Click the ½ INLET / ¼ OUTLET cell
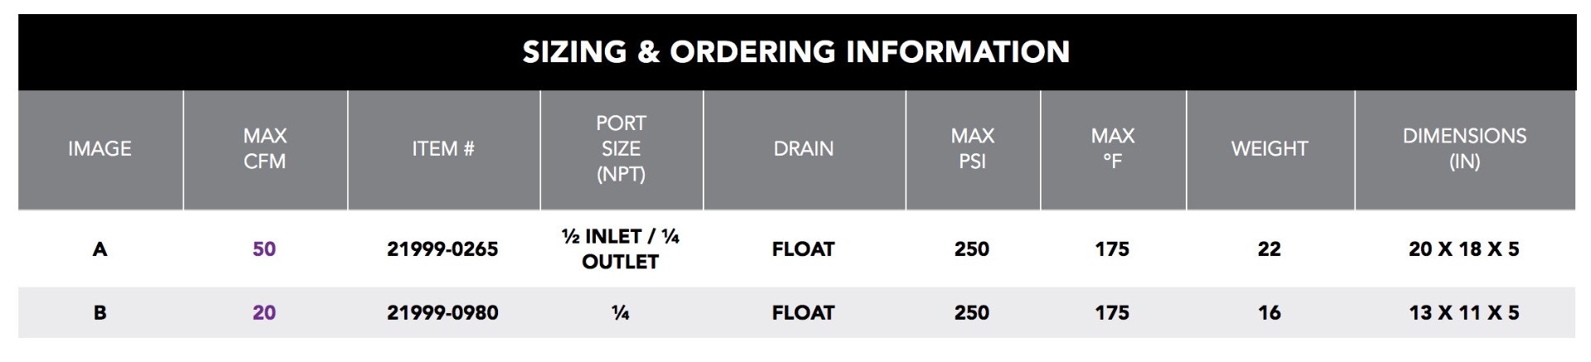Viewport: 1591px width, 362px height. click(621, 249)
